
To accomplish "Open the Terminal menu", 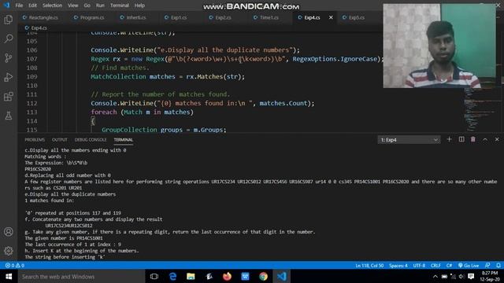I will tap(119, 6).
